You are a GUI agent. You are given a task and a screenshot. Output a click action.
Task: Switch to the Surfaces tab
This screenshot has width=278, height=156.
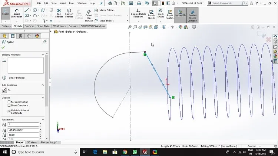point(30,26)
